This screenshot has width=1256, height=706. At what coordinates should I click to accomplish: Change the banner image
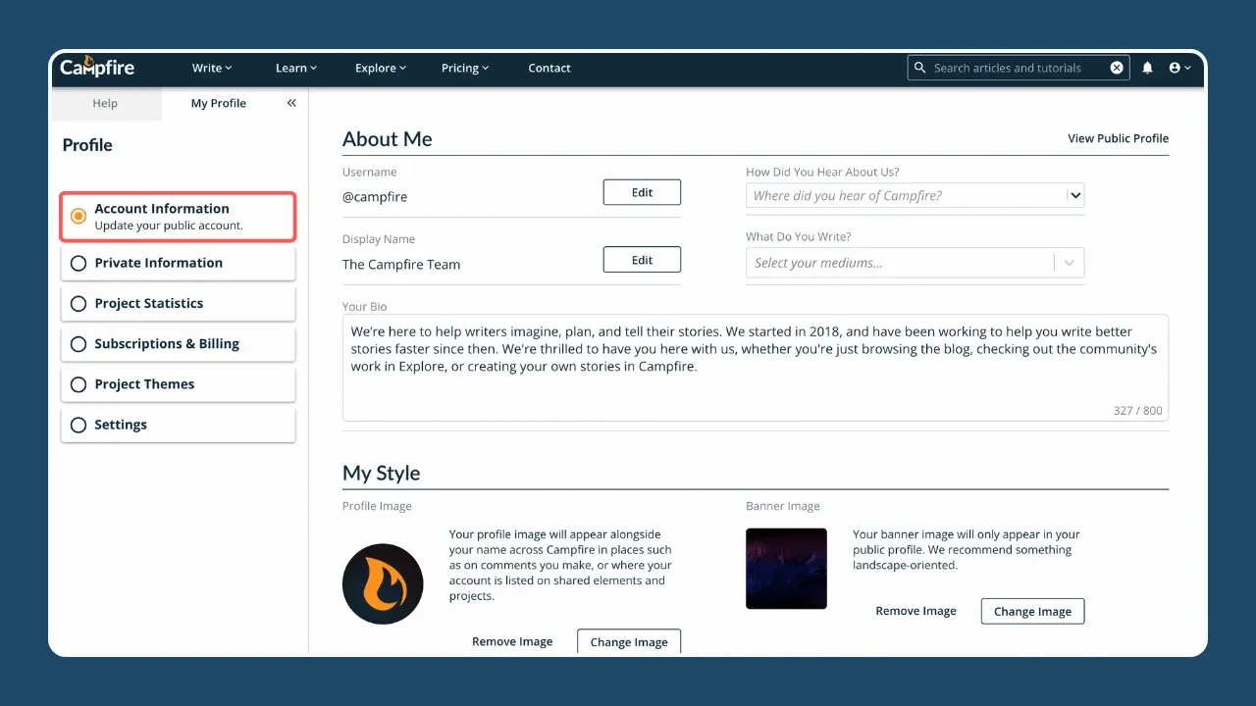coord(1032,611)
